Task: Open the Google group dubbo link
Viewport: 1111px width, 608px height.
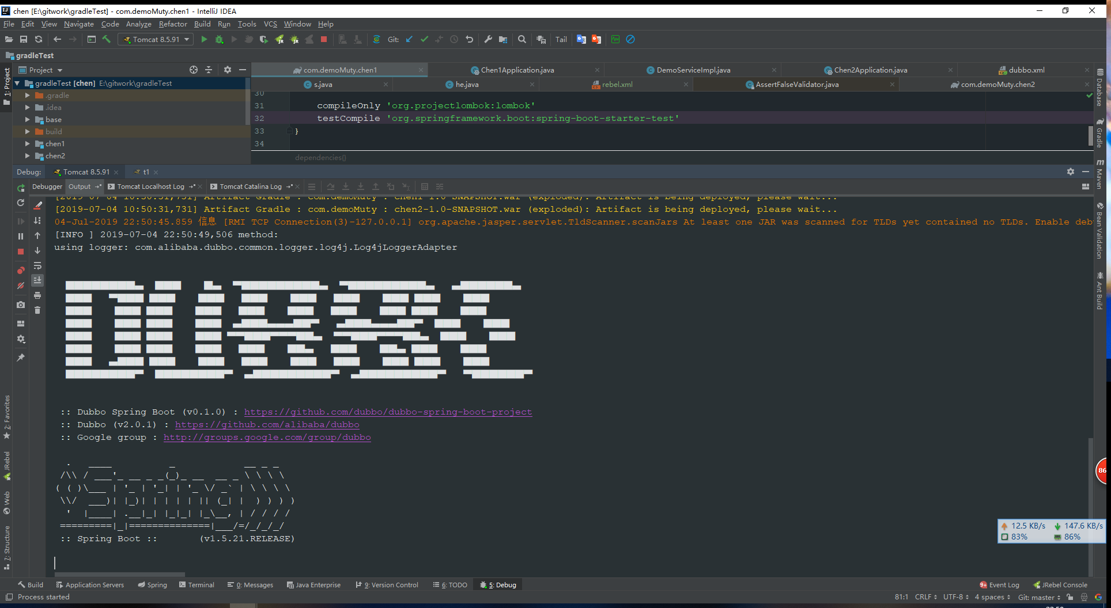Action: coord(267,438)
